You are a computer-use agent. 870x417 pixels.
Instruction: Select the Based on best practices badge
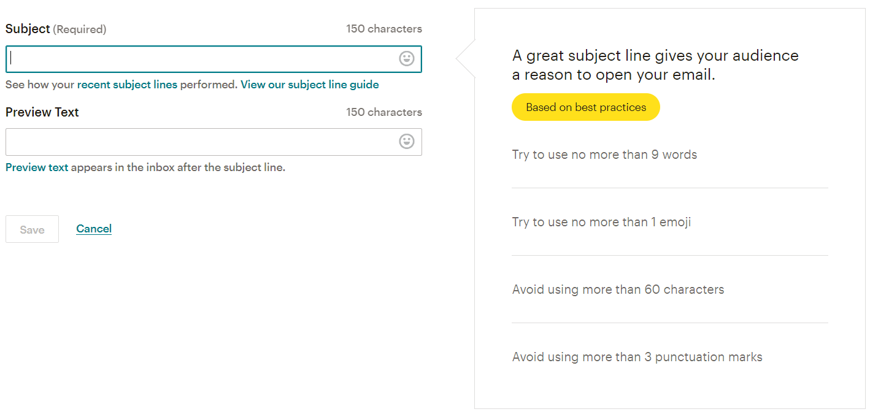point(586,107)
